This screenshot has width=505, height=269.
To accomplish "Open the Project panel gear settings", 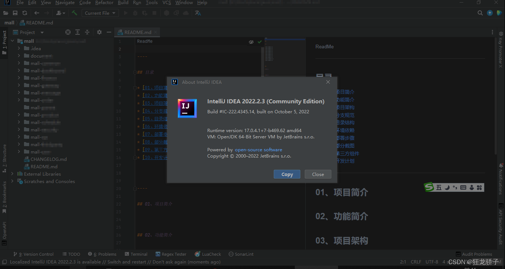I will tap(99, 32).
